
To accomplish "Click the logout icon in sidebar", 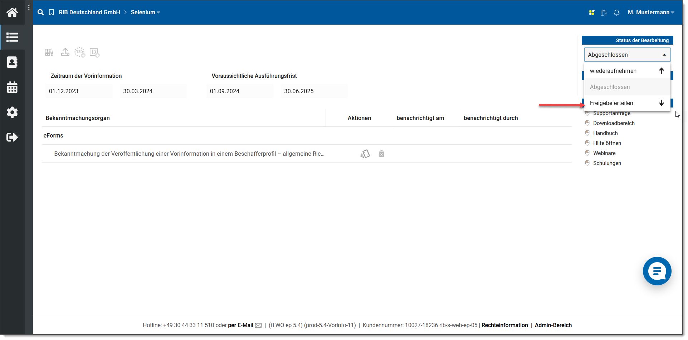I will (x=12, y=137).
